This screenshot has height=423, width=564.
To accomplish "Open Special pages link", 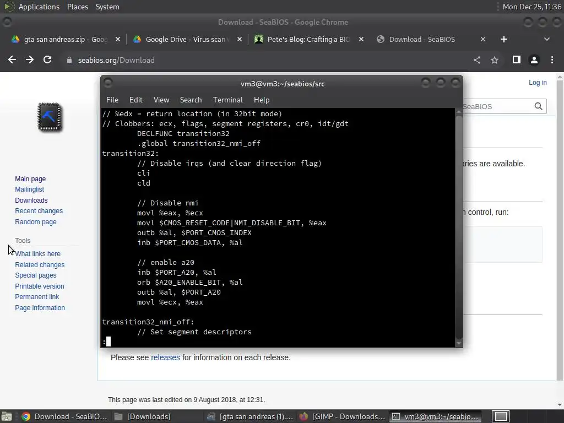I will pyautogui.click(x=36, y=275).
